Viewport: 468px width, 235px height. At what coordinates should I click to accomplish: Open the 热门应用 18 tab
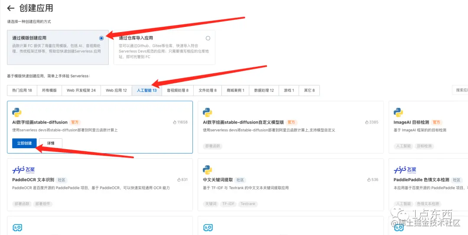pyautogui.click(x=22, y=90)
